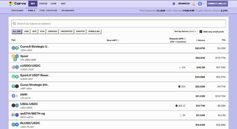Open Pool Creation page

pos(48,10)
